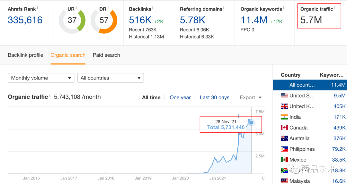This screenshot has height=184, width=347.
Task: Click the DR 57 gauge
Action: pos(104,20)
